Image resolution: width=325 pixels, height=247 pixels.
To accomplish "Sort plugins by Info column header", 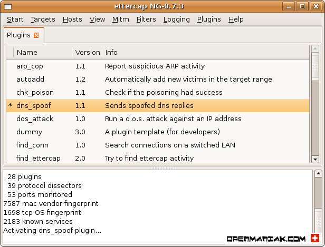I will (x=206, y=52).
